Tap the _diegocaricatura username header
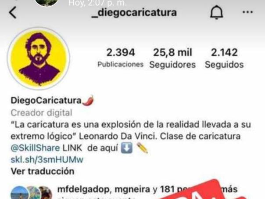This screenshot has width=265, height=199. pyautogui.click(x=134, y=13)
